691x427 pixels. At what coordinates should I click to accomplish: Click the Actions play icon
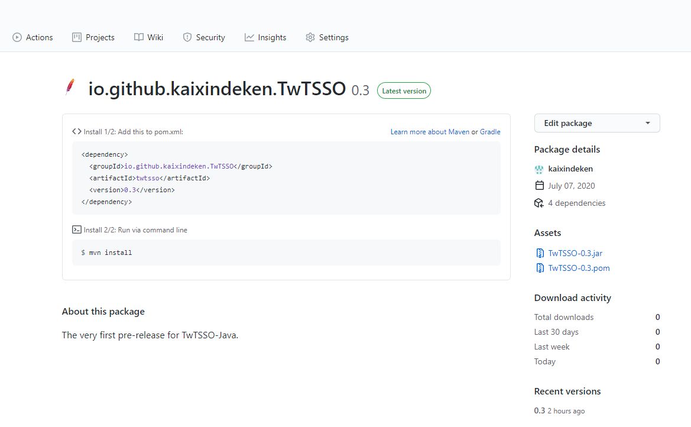[17, 37]
